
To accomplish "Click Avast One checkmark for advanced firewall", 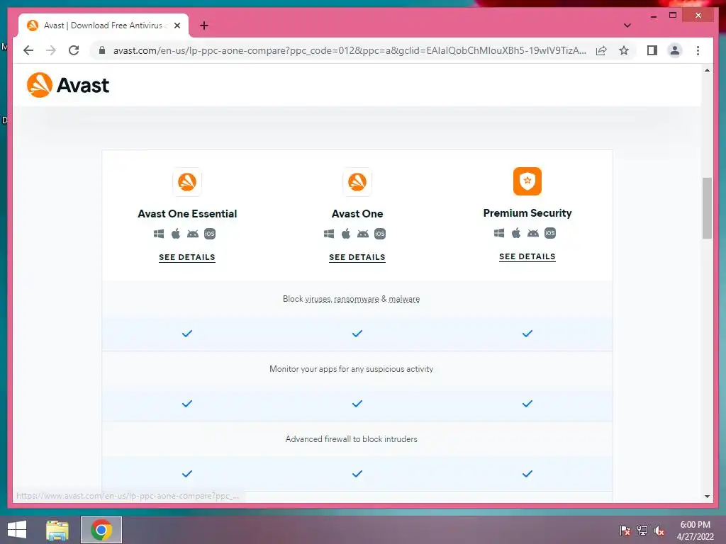I will 357,474.
